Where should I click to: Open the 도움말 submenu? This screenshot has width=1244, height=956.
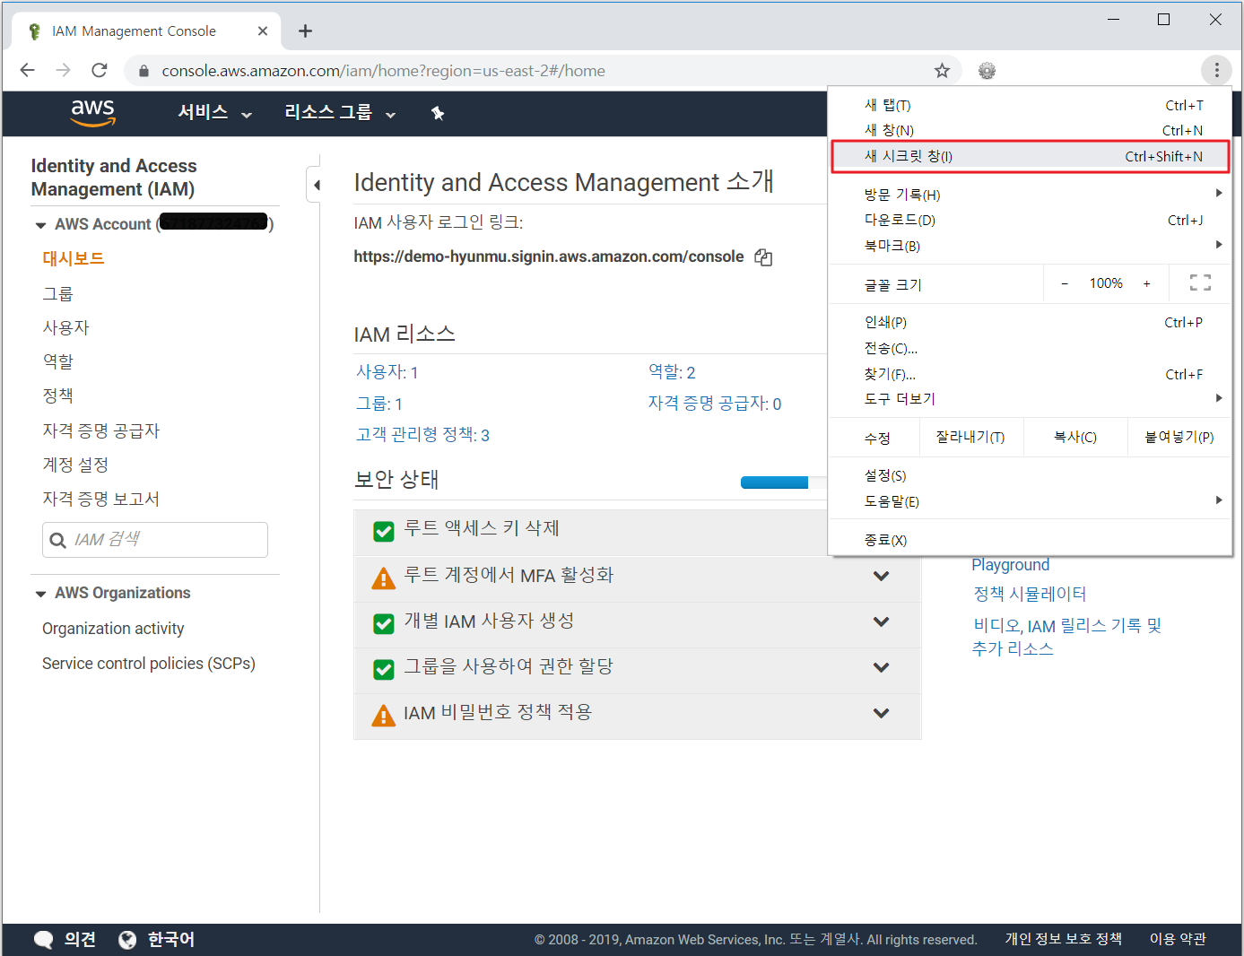point(1030,502)
